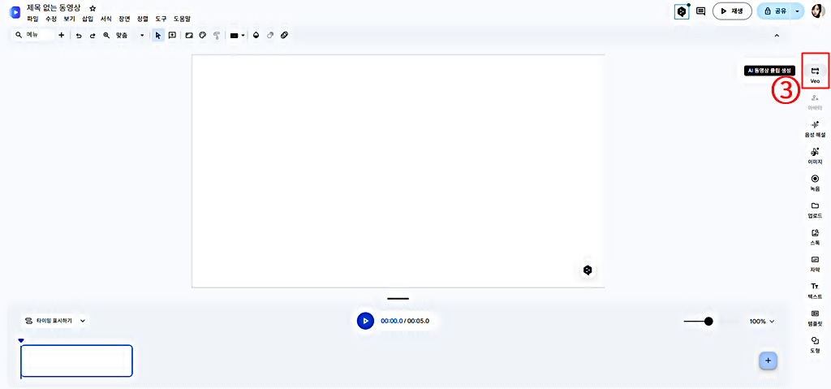Image resolution: width=831 pixels, height=389 pixels.
Task: Add a comment from the toolbar
Action: pyautogui.click(x=172, y=35)
